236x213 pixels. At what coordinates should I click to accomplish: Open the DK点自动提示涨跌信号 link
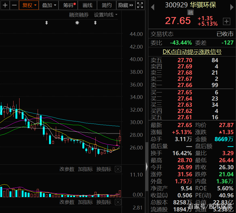click(x=192, y=52)
